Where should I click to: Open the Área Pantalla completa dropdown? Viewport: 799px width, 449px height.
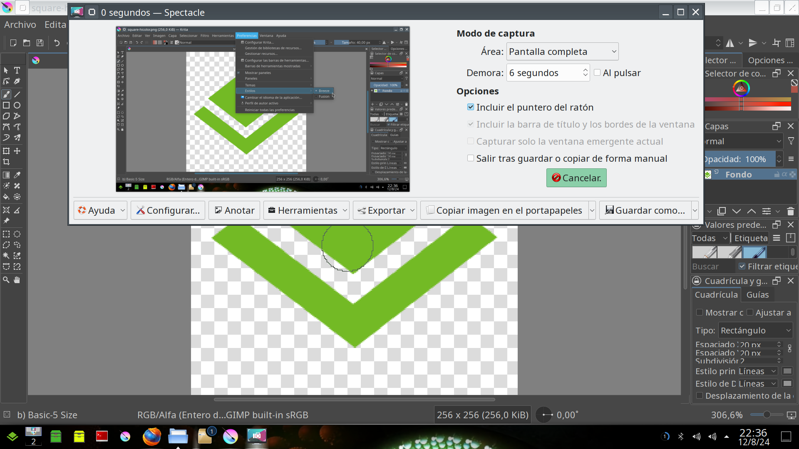pos(562,52)
